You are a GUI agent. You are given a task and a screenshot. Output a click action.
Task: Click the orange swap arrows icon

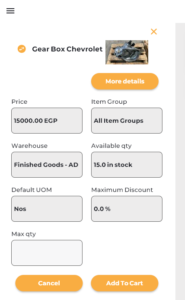point(22,49)
